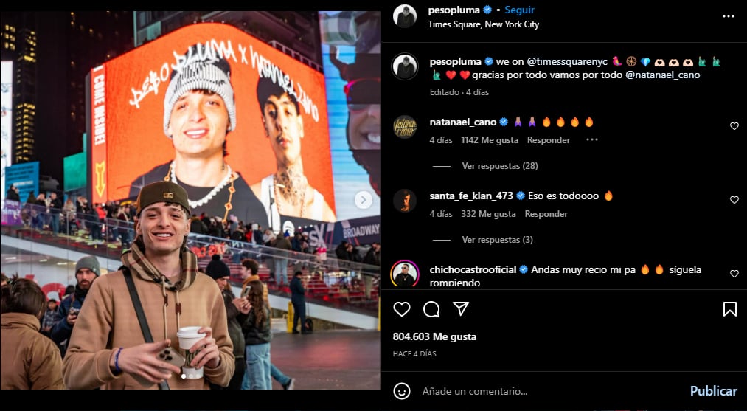747x411 pixels.
Task: Expand Ver respuestas (28) replies
Action: point(500,166)
